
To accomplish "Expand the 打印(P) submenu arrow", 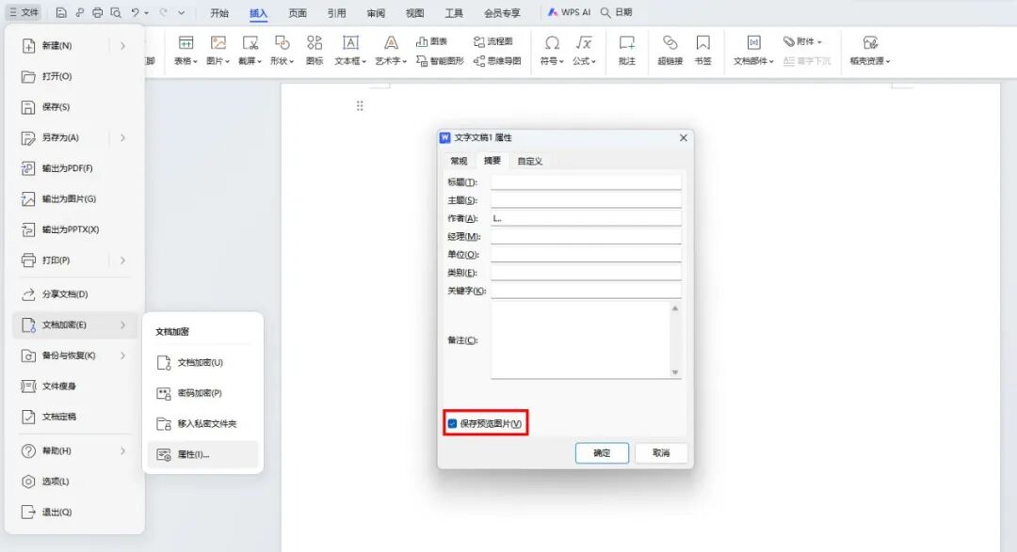I will tap(122, 260).
